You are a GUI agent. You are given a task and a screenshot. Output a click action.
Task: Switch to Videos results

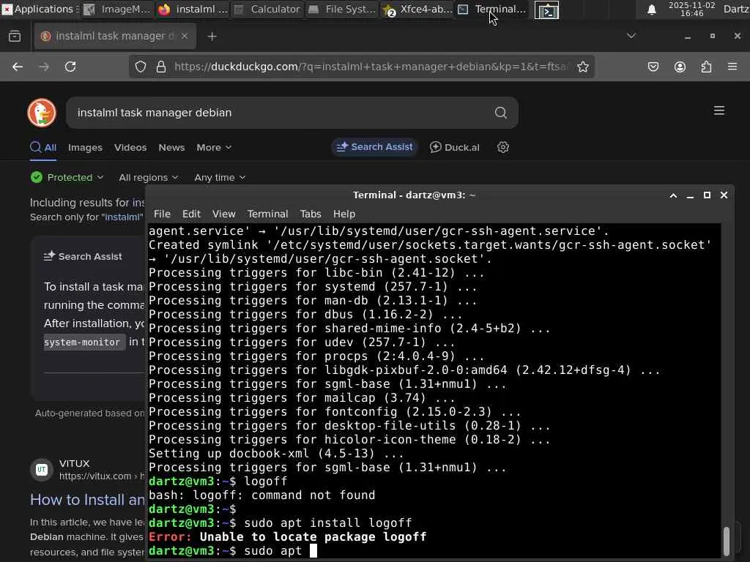pyautogui.click(x=130, y=148)
